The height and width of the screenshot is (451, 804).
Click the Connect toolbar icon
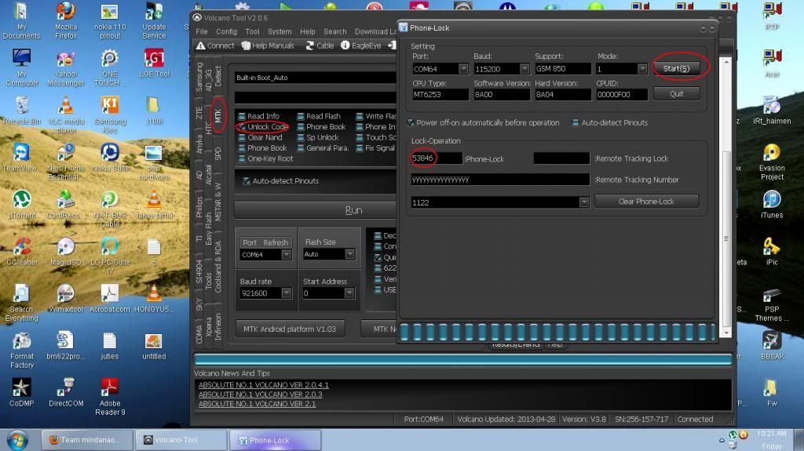click(x=215, y=45)
